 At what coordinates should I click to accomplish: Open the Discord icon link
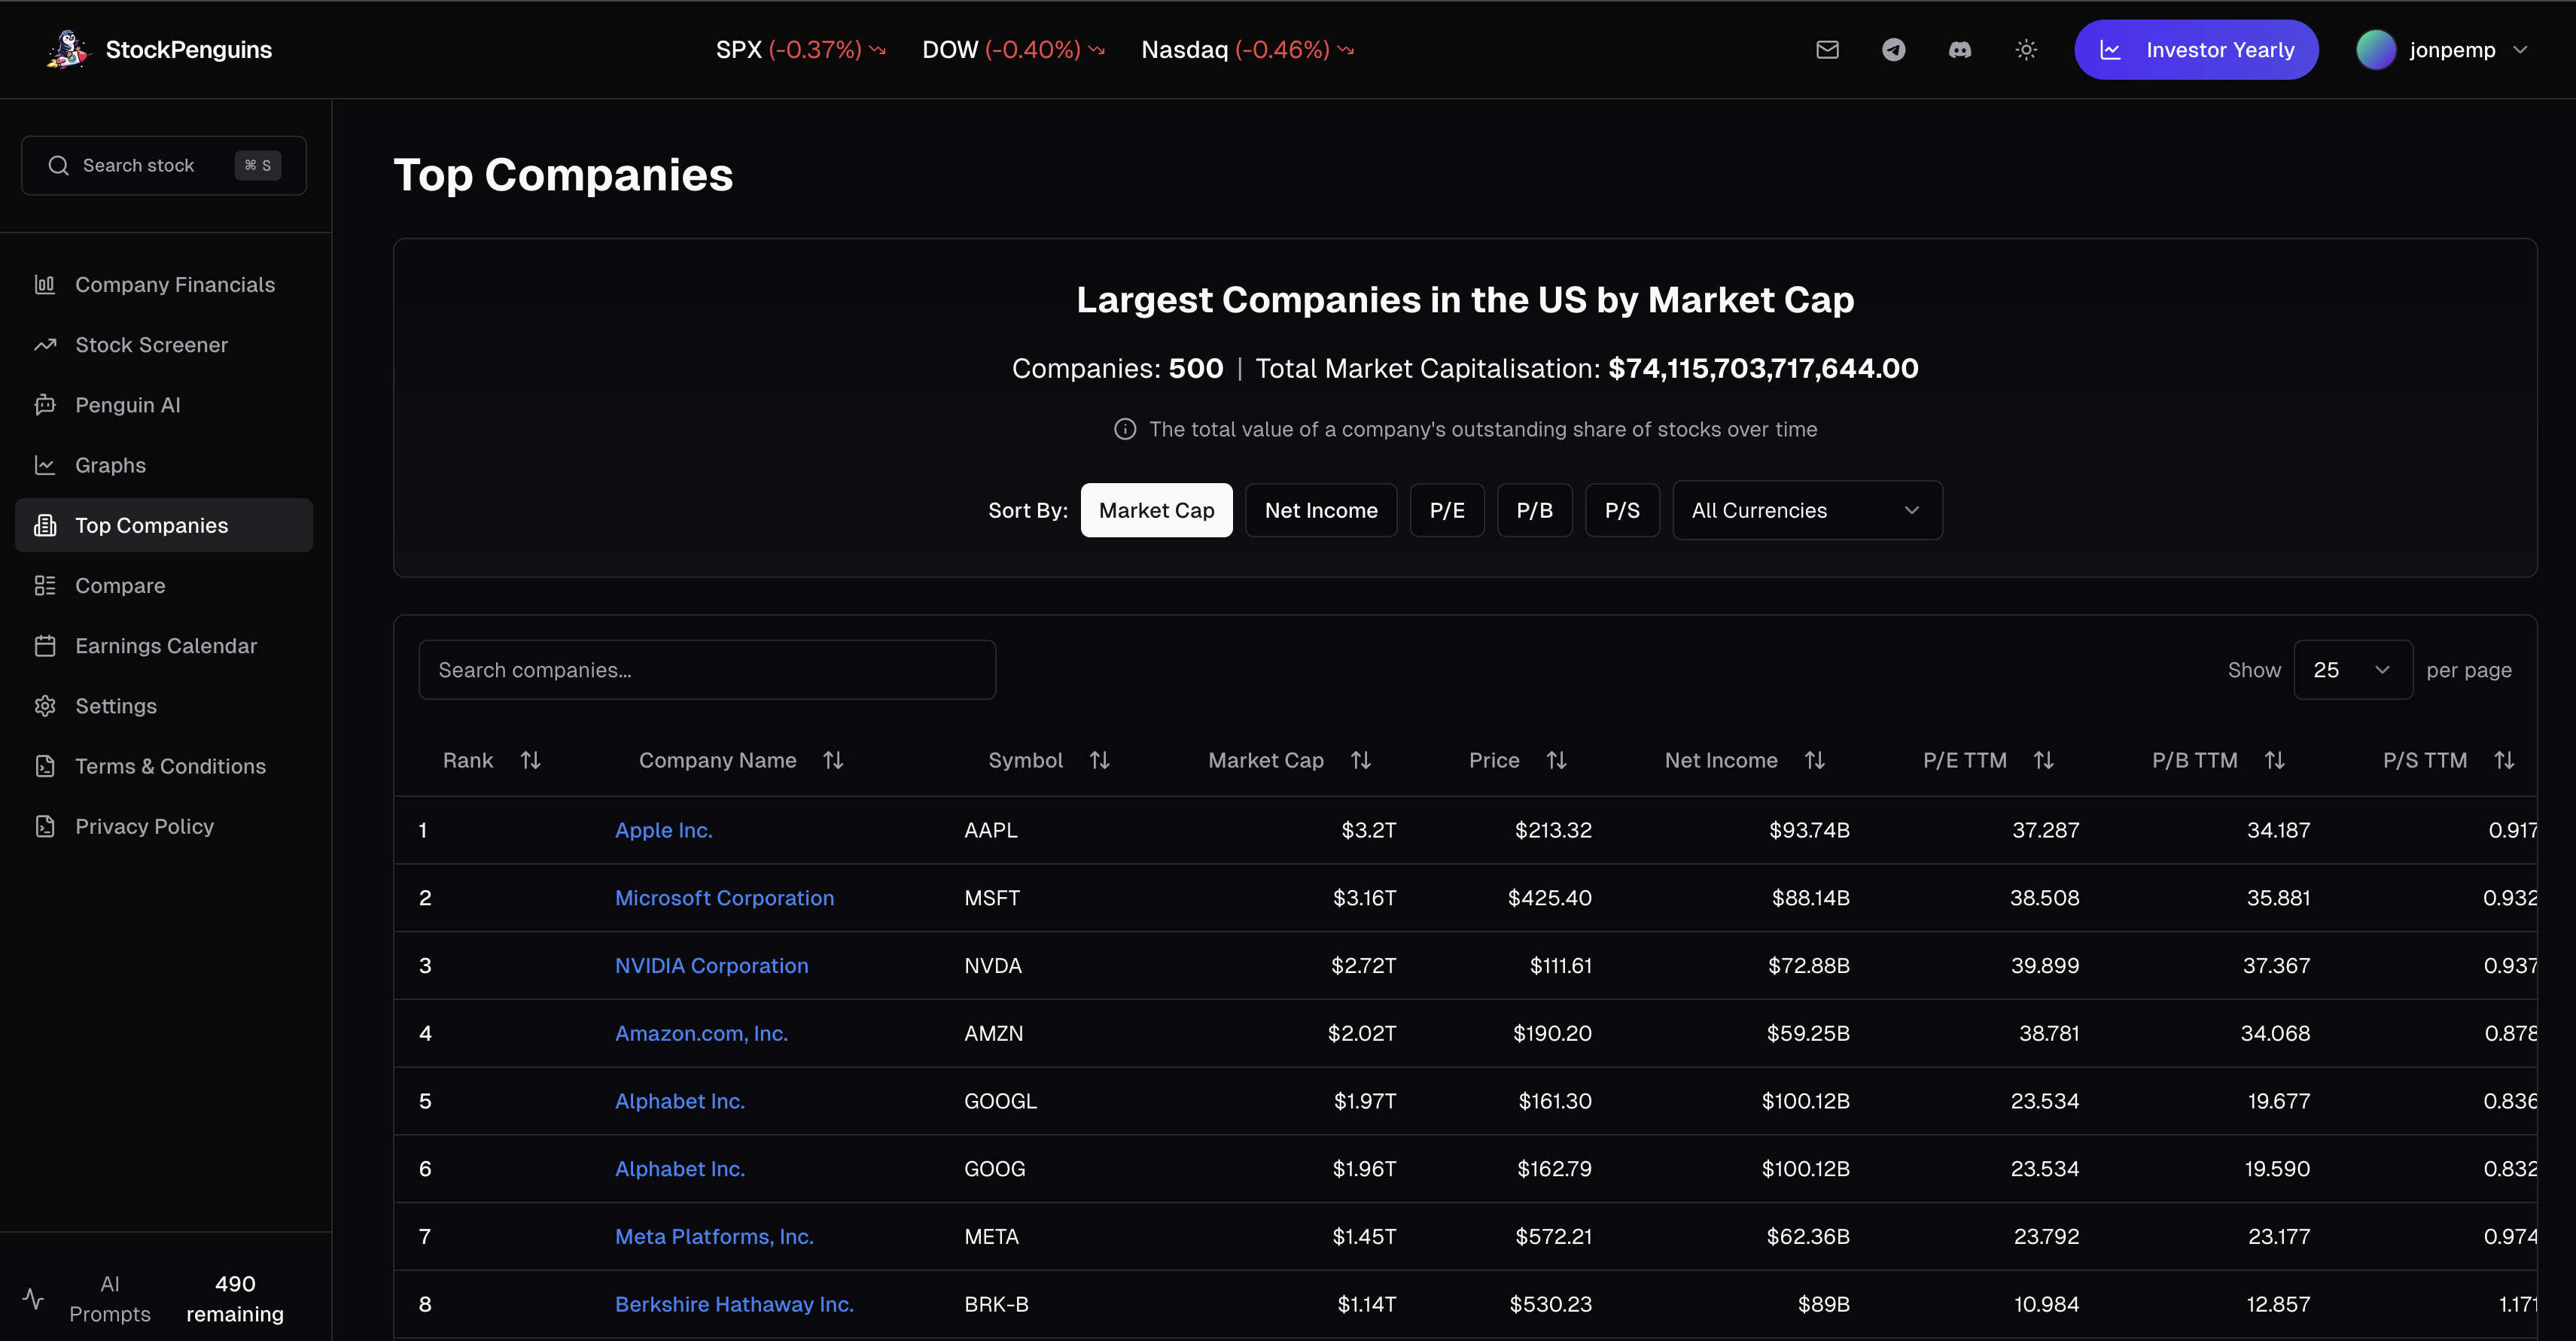[x=1960, y=50]
